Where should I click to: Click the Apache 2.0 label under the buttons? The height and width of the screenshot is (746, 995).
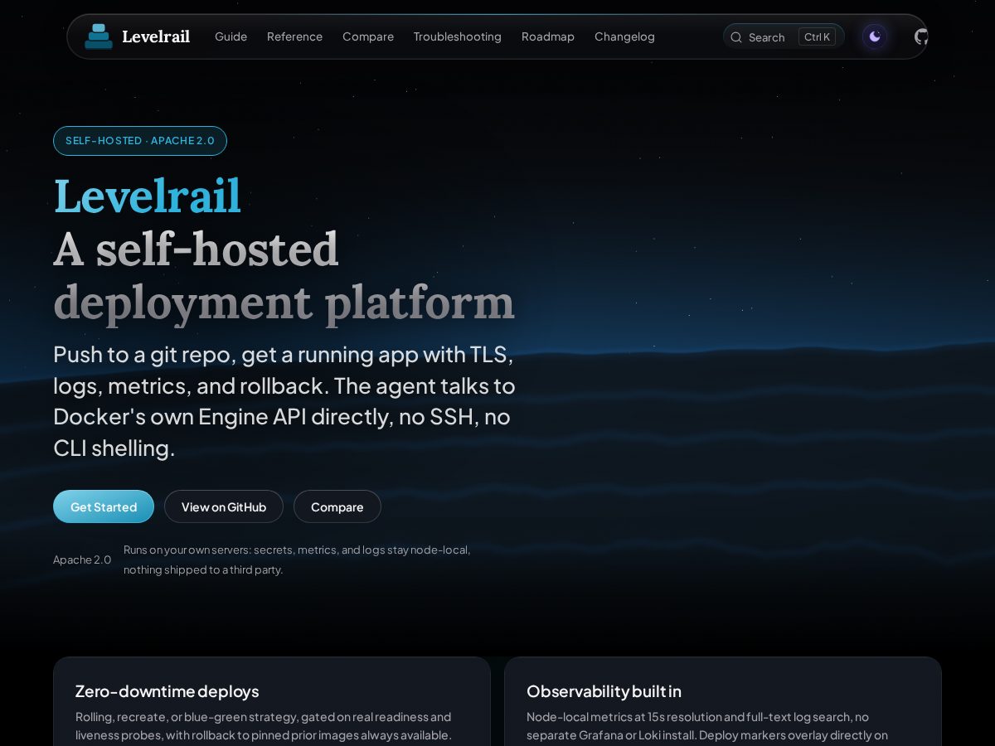(82, 559)
